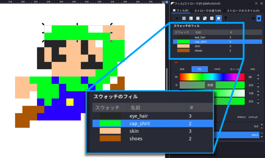Switch color mode to ホイール

point(234,69)
